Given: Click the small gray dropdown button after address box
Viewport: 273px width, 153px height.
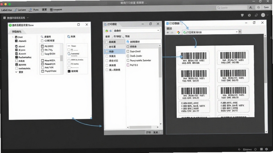Looking at the screenshot, I should tap(240, 32).
